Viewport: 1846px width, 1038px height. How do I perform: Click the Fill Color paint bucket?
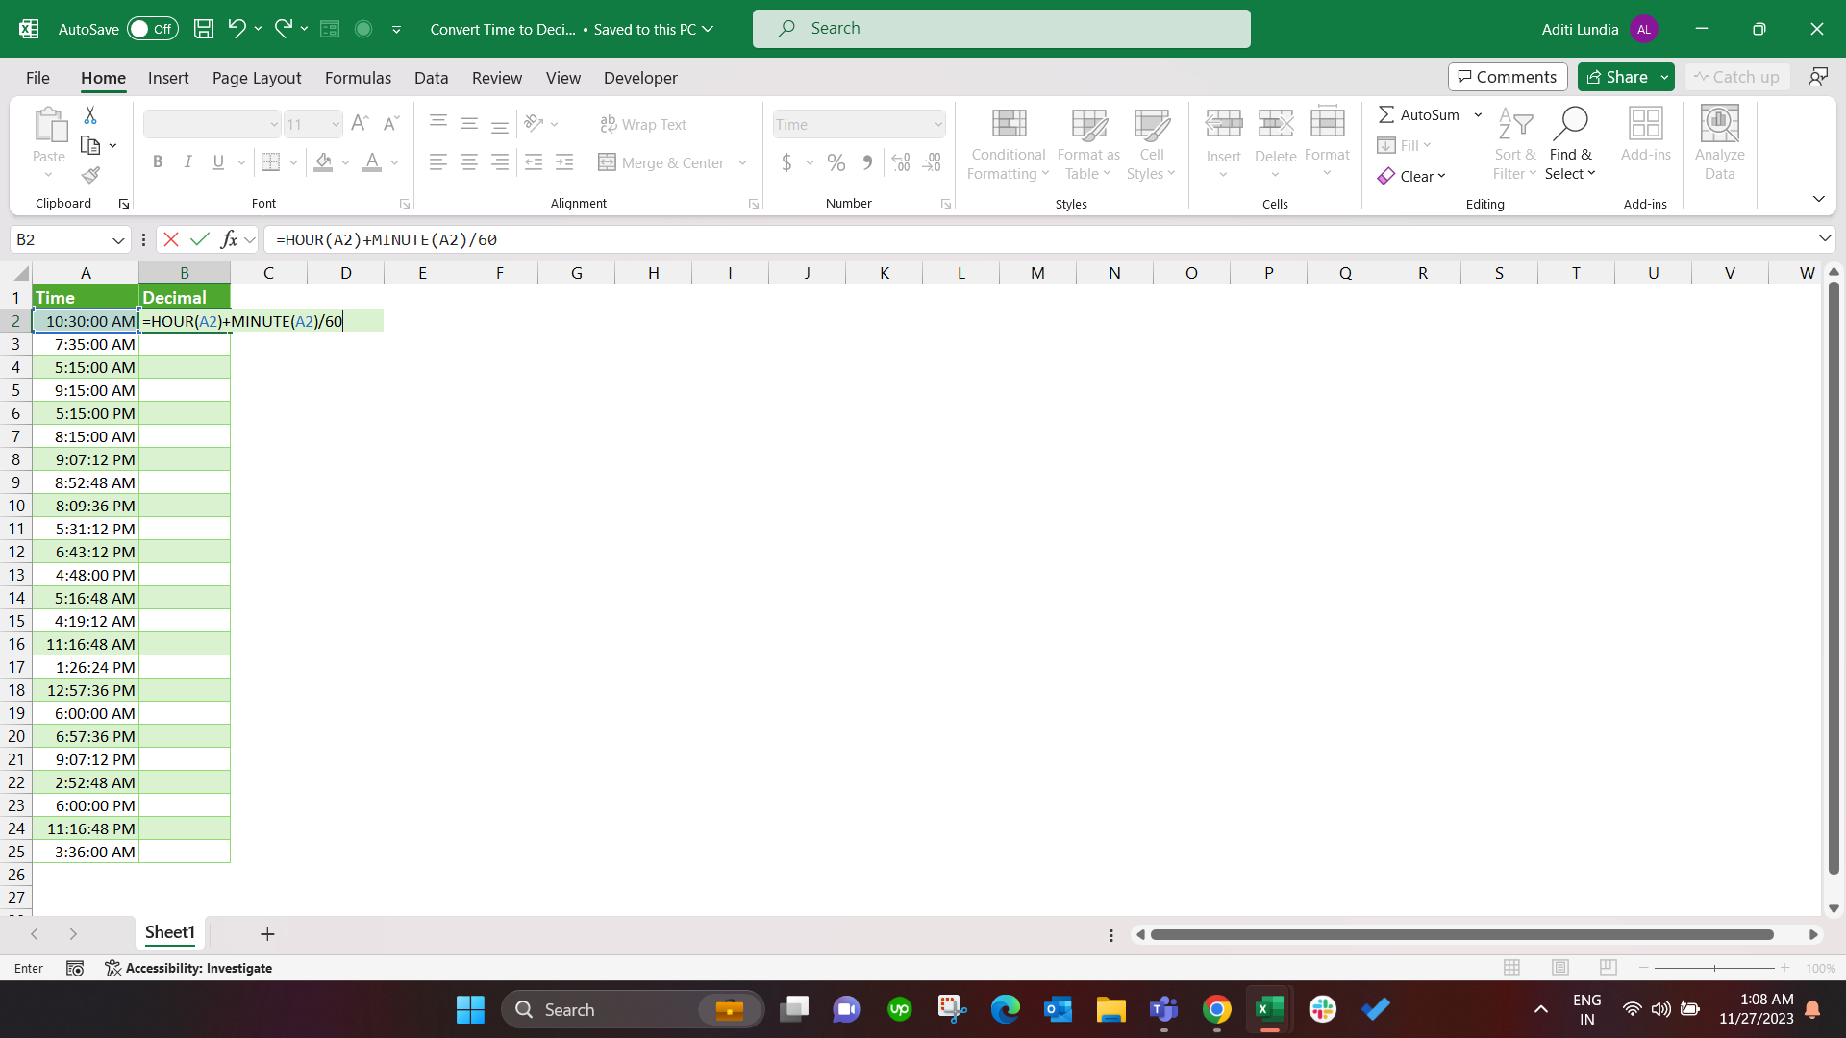point(323,162)
